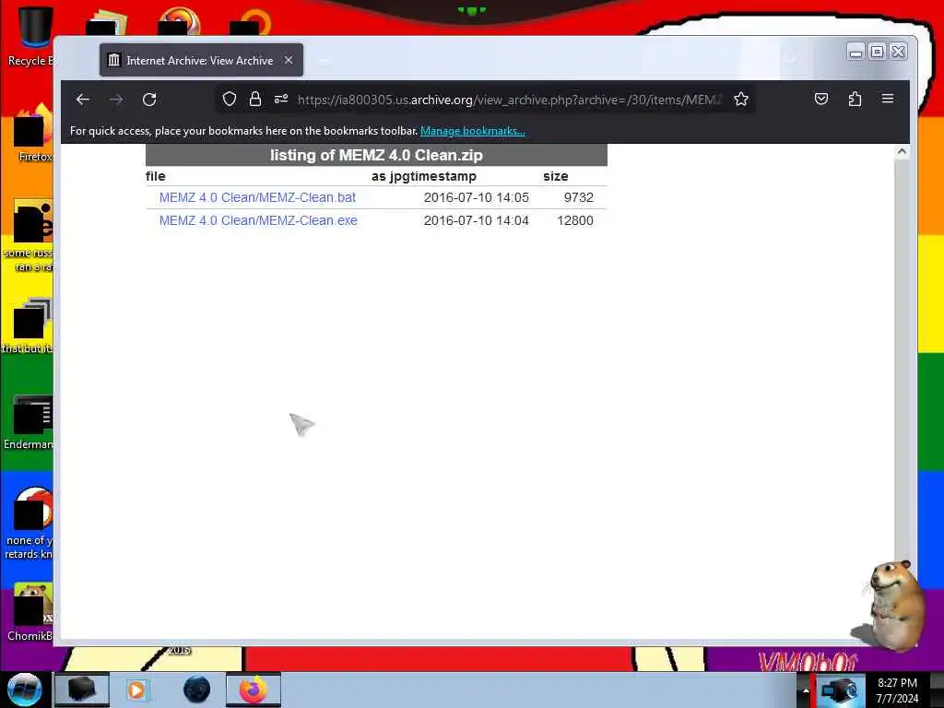
Task: Click the page scrollbar up arrow
Action: (902, 152)
